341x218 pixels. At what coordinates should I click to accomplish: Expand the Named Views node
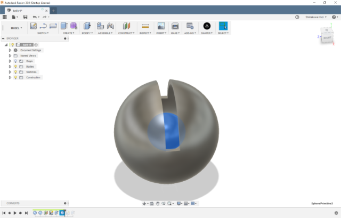coord(10,55)
